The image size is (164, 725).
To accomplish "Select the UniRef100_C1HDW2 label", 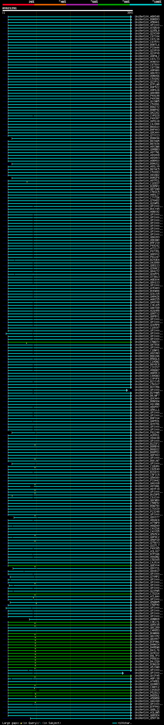I will tap(147, 362).
